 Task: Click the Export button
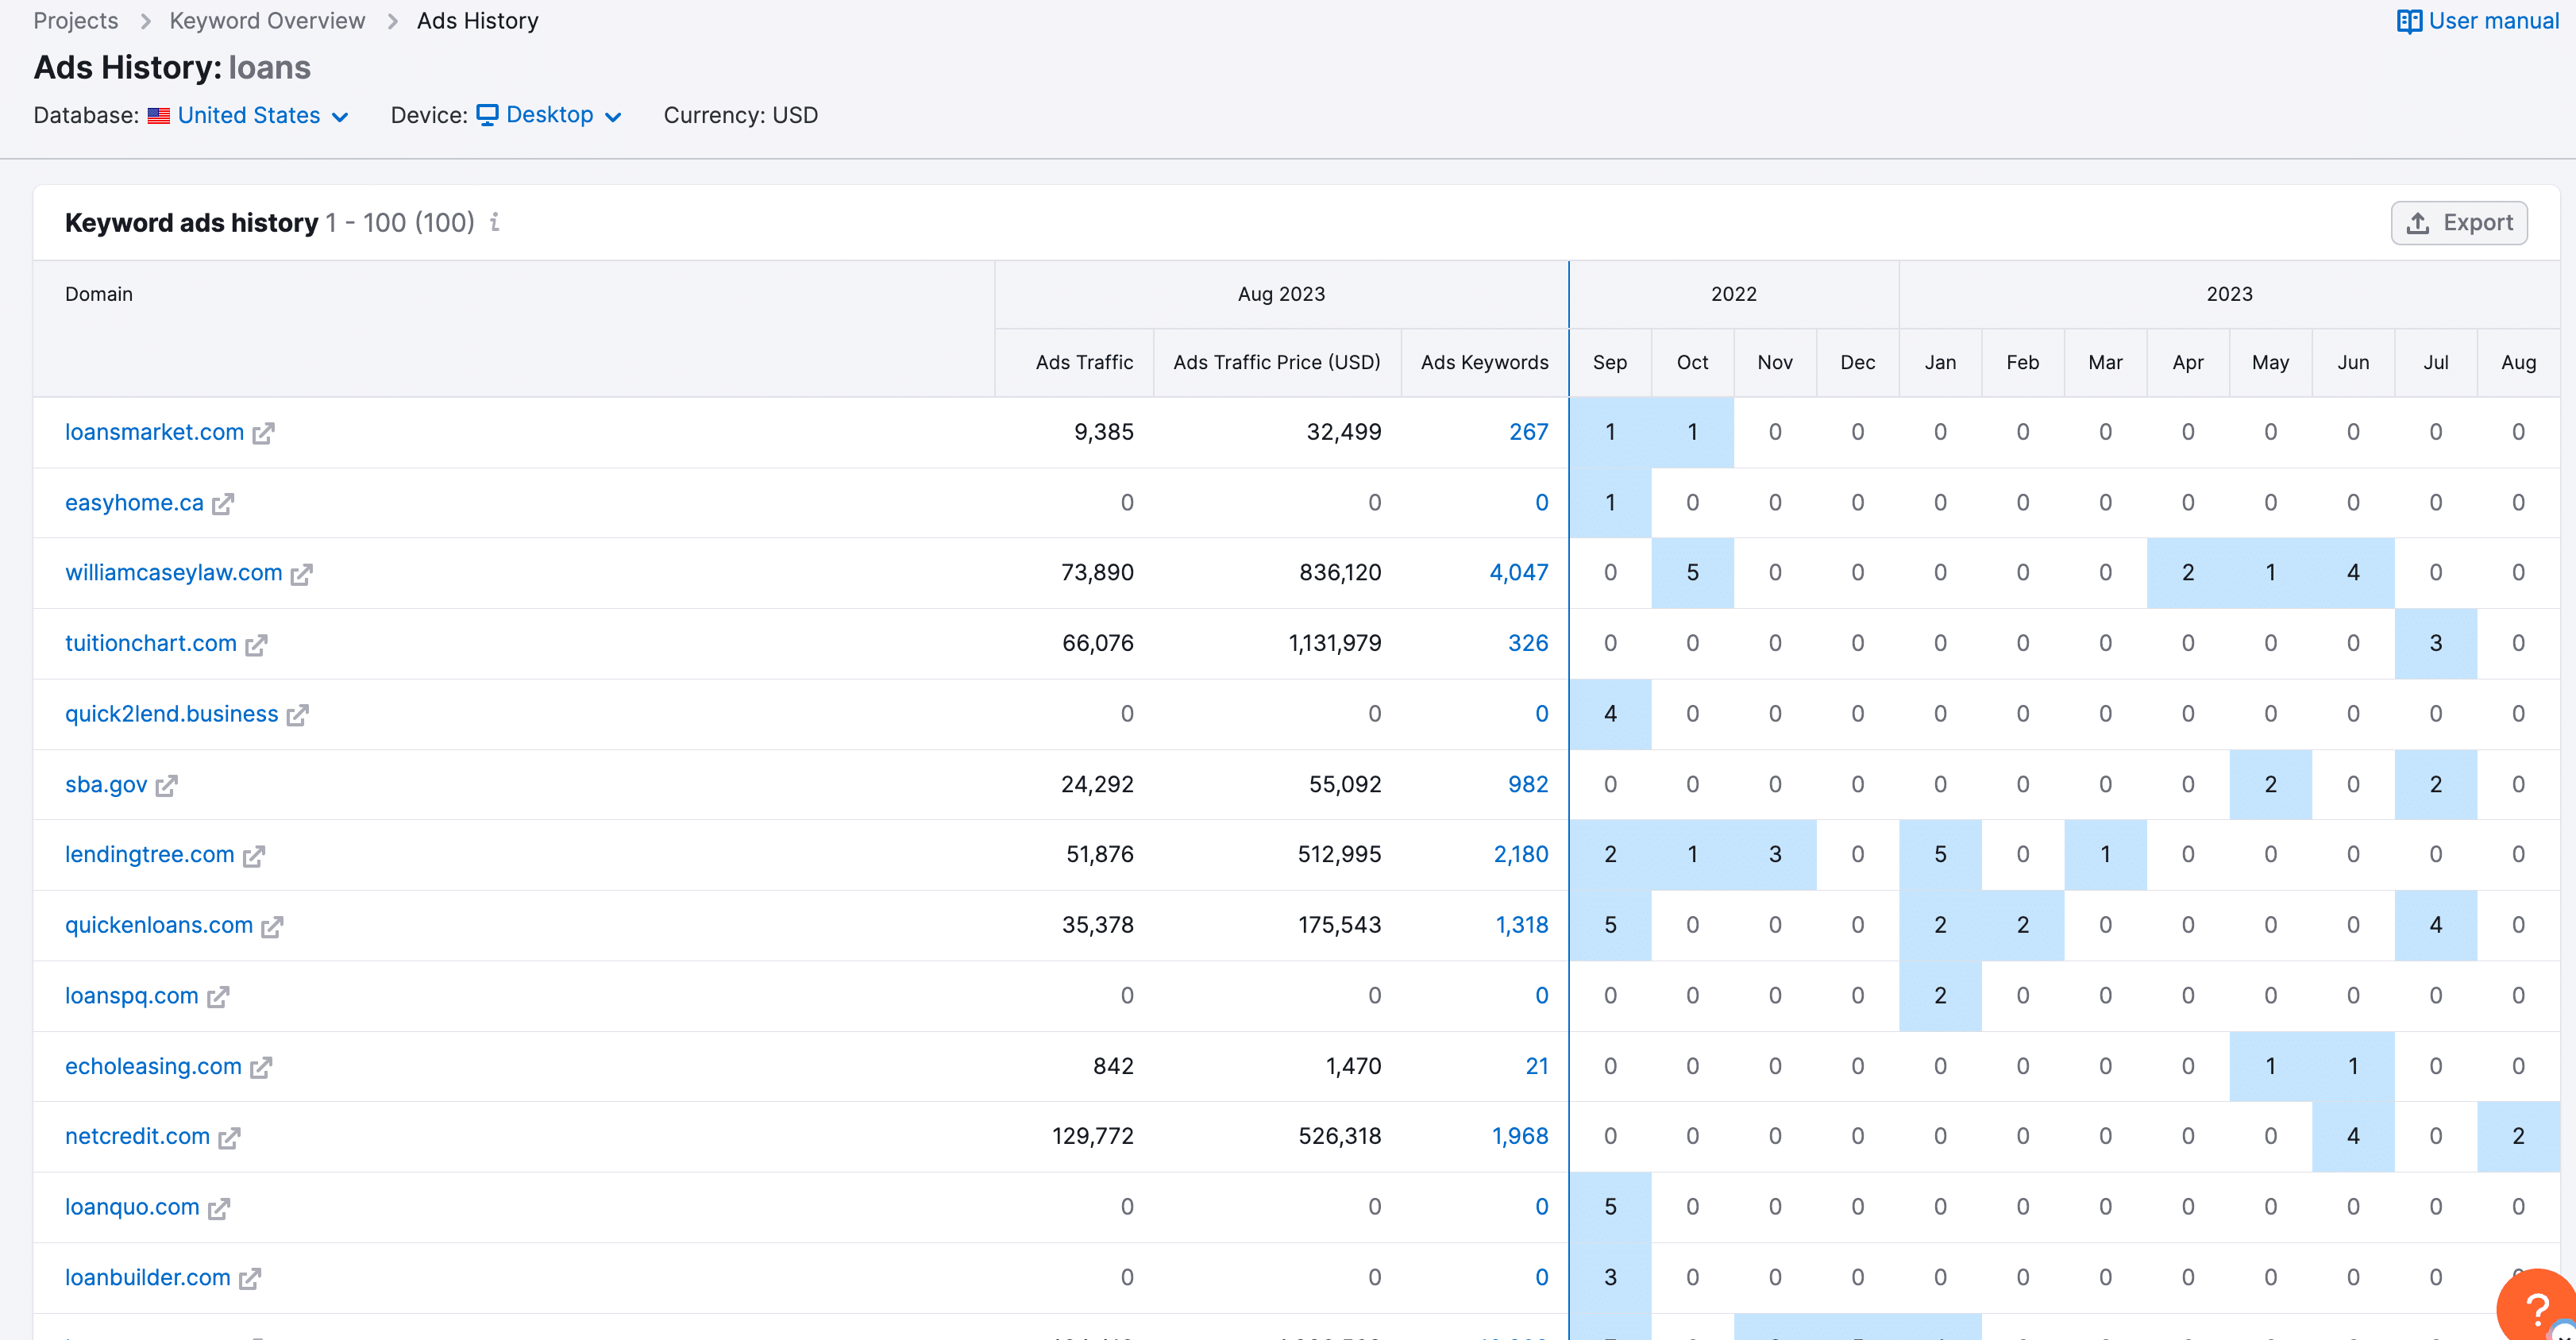2460,221
